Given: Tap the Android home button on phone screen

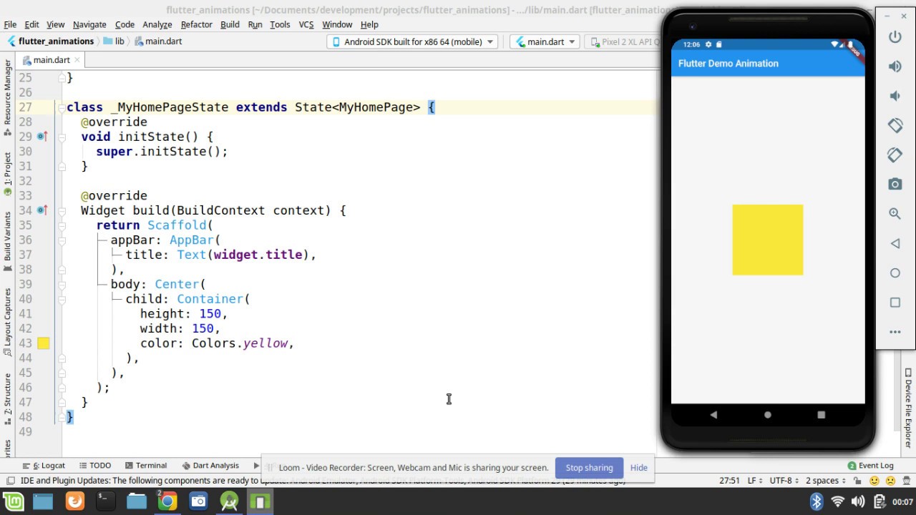Looking at the screenshot, I should (768, 415).
